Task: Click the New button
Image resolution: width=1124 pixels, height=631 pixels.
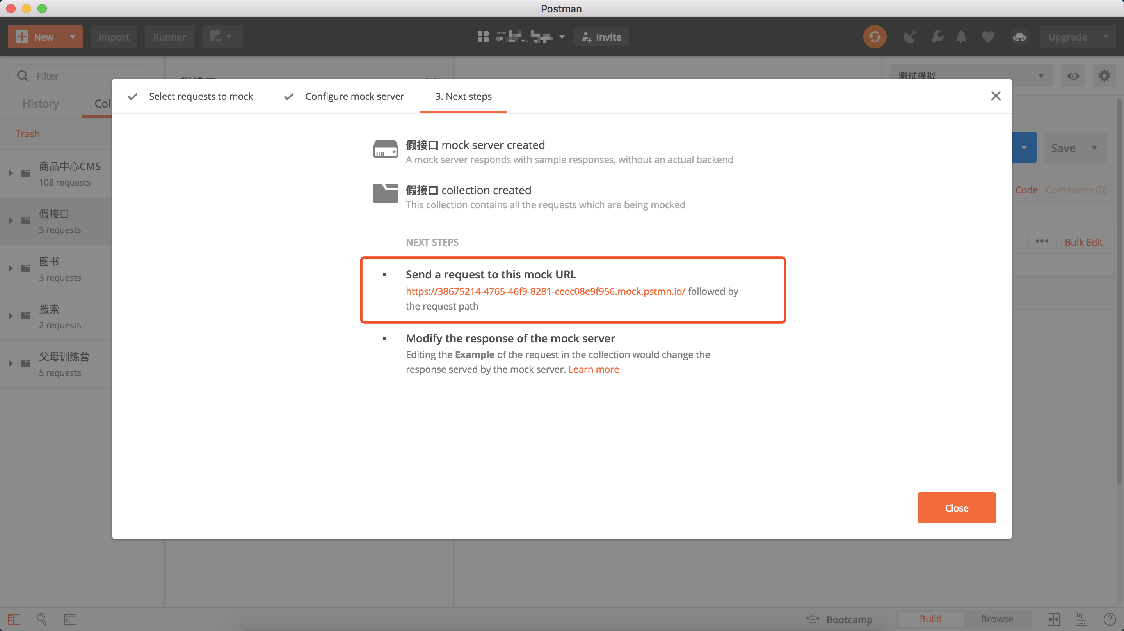Action: click(36, 37)
